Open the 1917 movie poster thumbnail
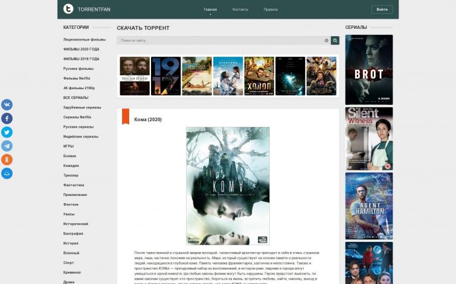The height and width of the screenshot is (284, 456). 165,76
